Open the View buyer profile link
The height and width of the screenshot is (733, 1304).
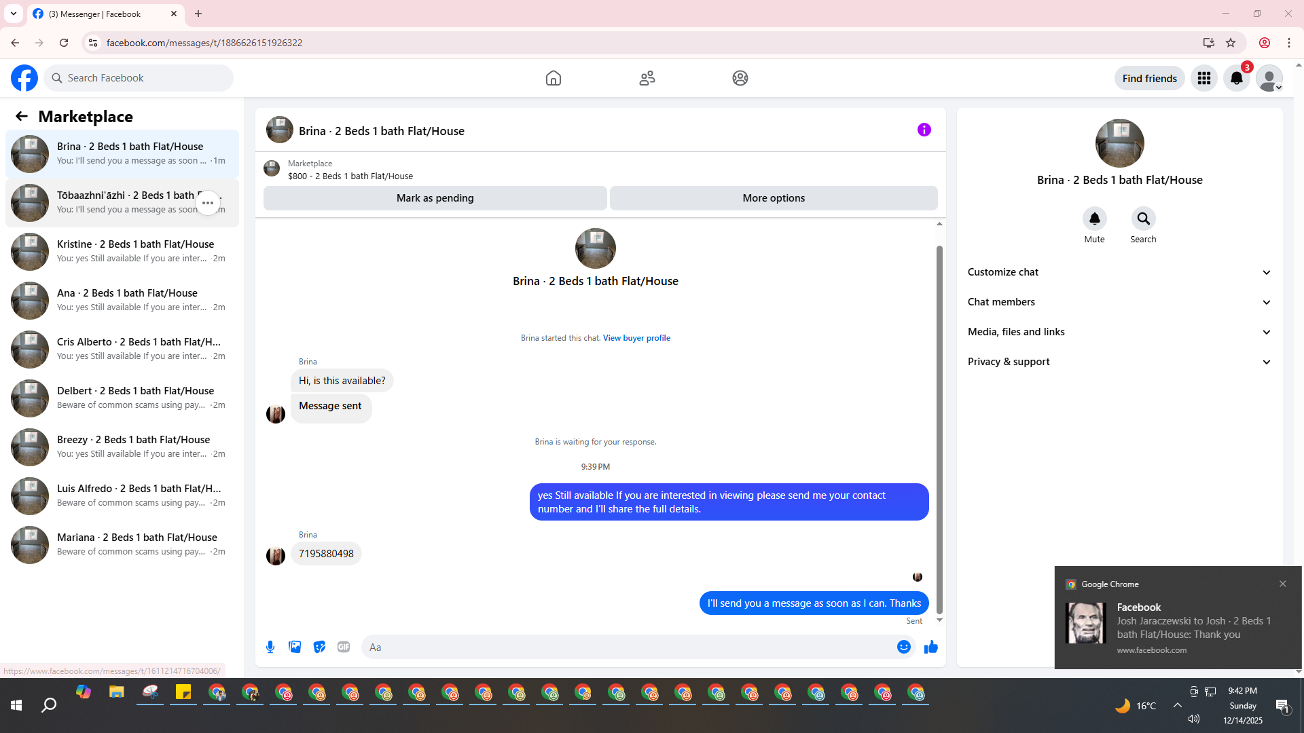point(636,338)
